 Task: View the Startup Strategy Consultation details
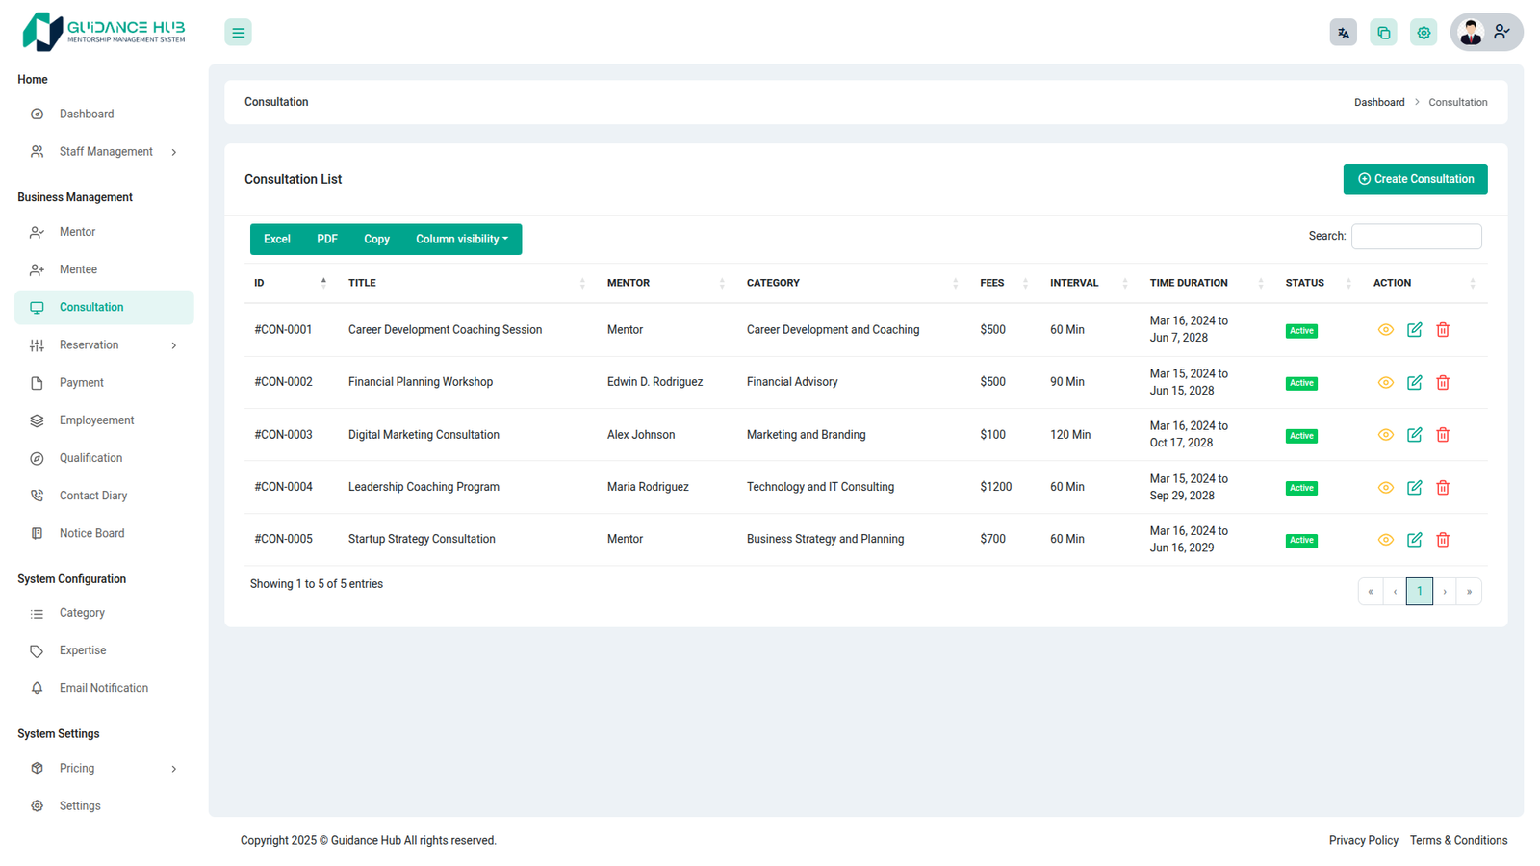coord(1385,540)
